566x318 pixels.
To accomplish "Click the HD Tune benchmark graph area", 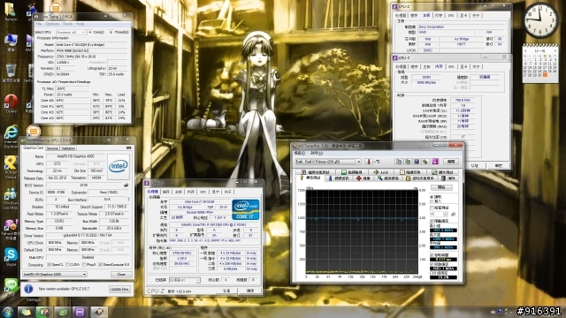I will pyautogui.click(x=362, y=231).
